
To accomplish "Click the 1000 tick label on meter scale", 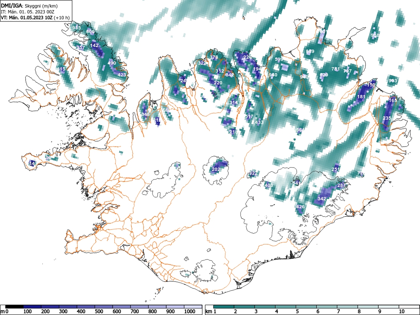I will coord(190,312).
